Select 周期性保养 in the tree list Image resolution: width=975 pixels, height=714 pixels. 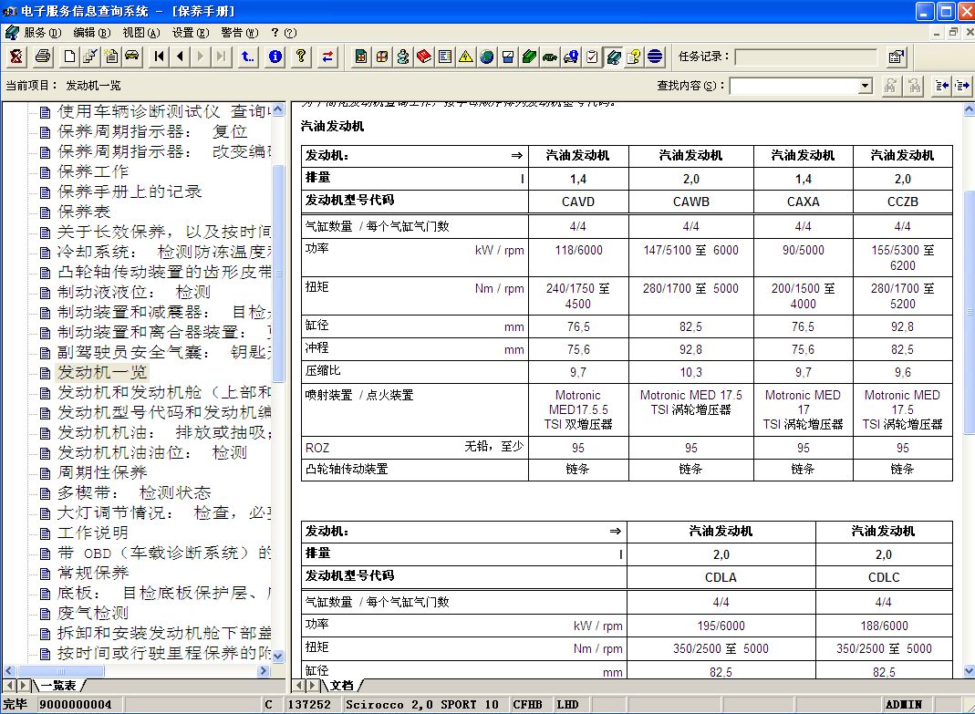pyautogui.click(x=102, y=472)
